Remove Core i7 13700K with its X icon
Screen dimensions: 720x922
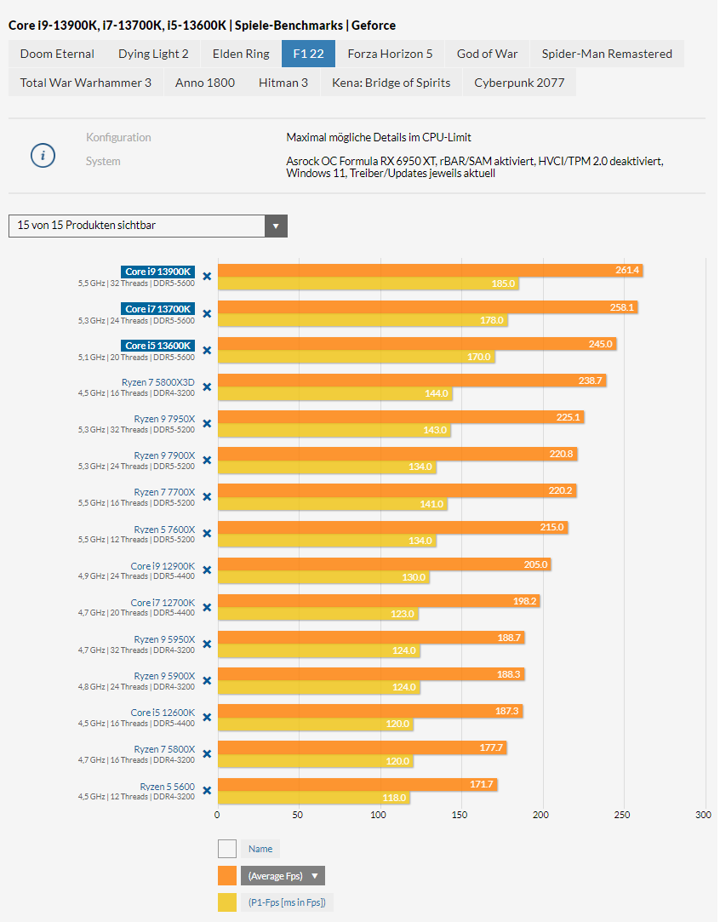point(207,314)
